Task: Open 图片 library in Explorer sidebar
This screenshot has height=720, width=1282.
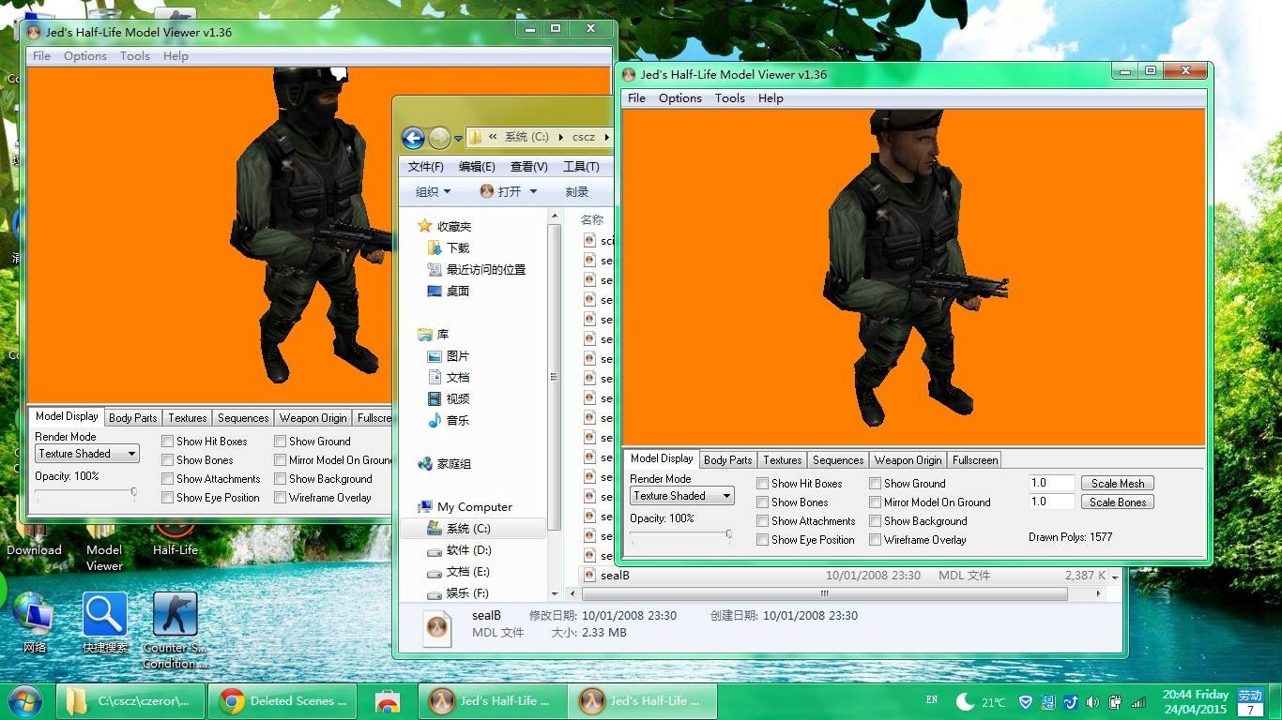Action: pyautogui.click(x=448, y=356)
